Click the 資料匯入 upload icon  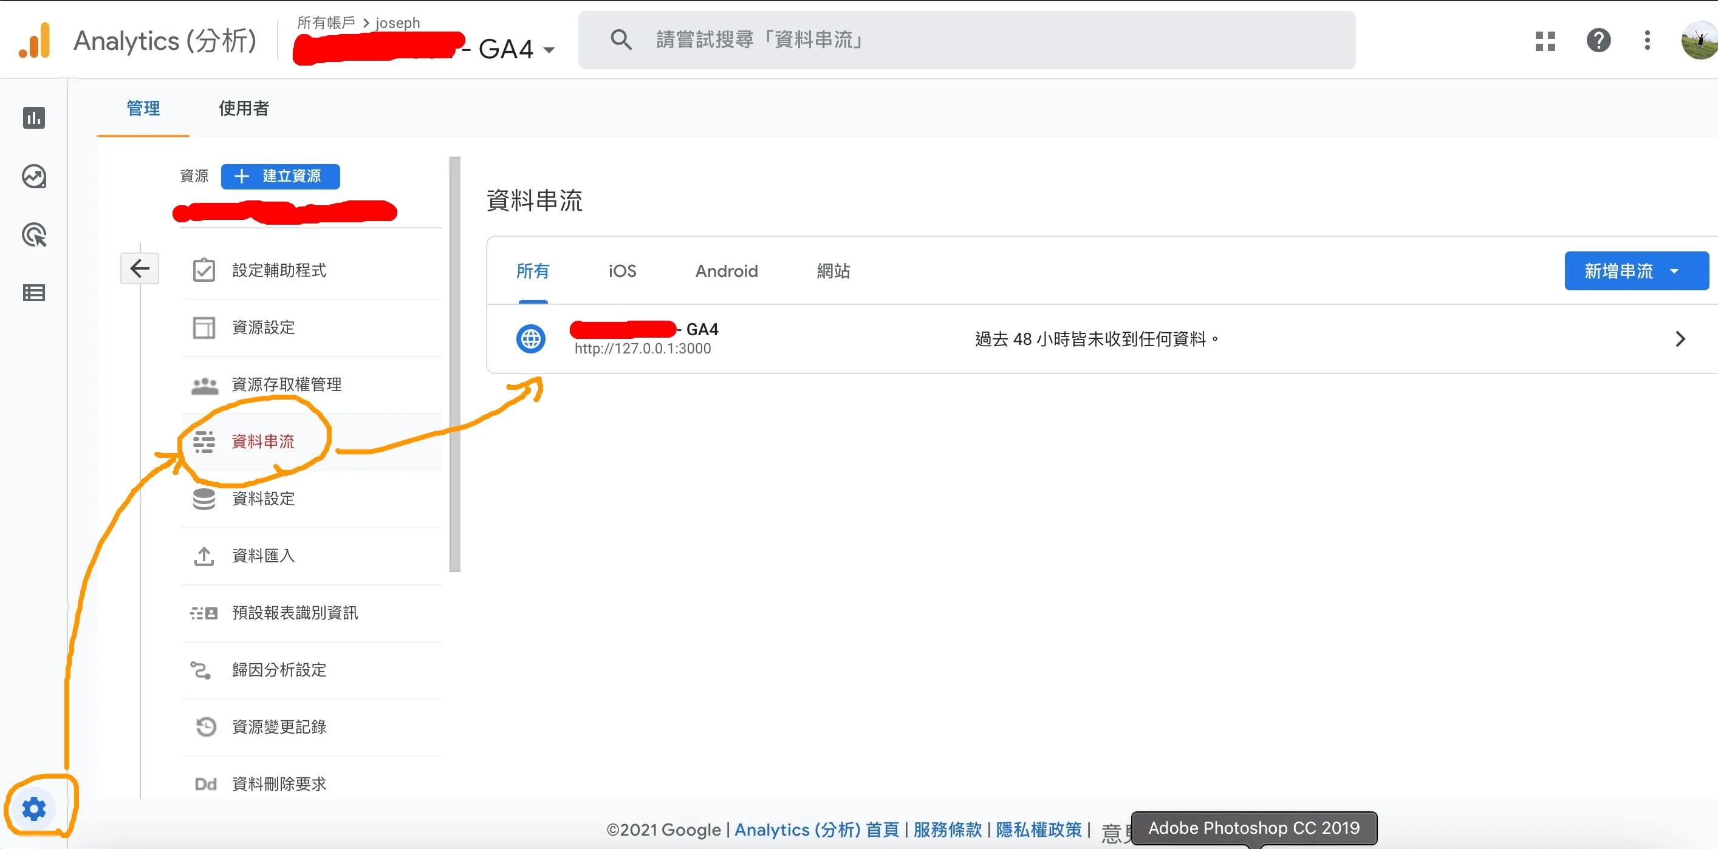pos(204,556)
